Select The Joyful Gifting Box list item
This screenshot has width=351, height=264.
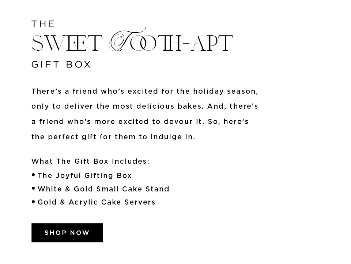[84, 176]
